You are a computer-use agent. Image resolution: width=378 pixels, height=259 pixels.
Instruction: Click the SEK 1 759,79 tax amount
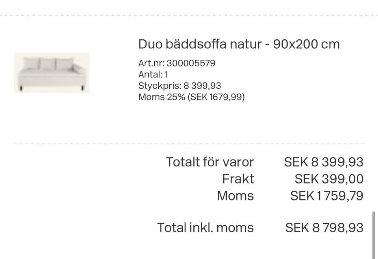tap(327, 196)
